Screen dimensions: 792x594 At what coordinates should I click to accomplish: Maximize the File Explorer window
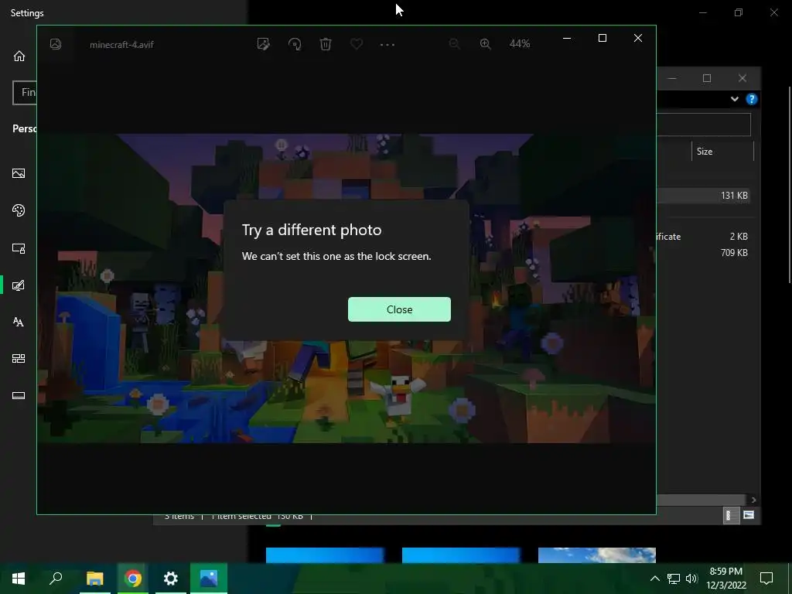tap(707, 78)
